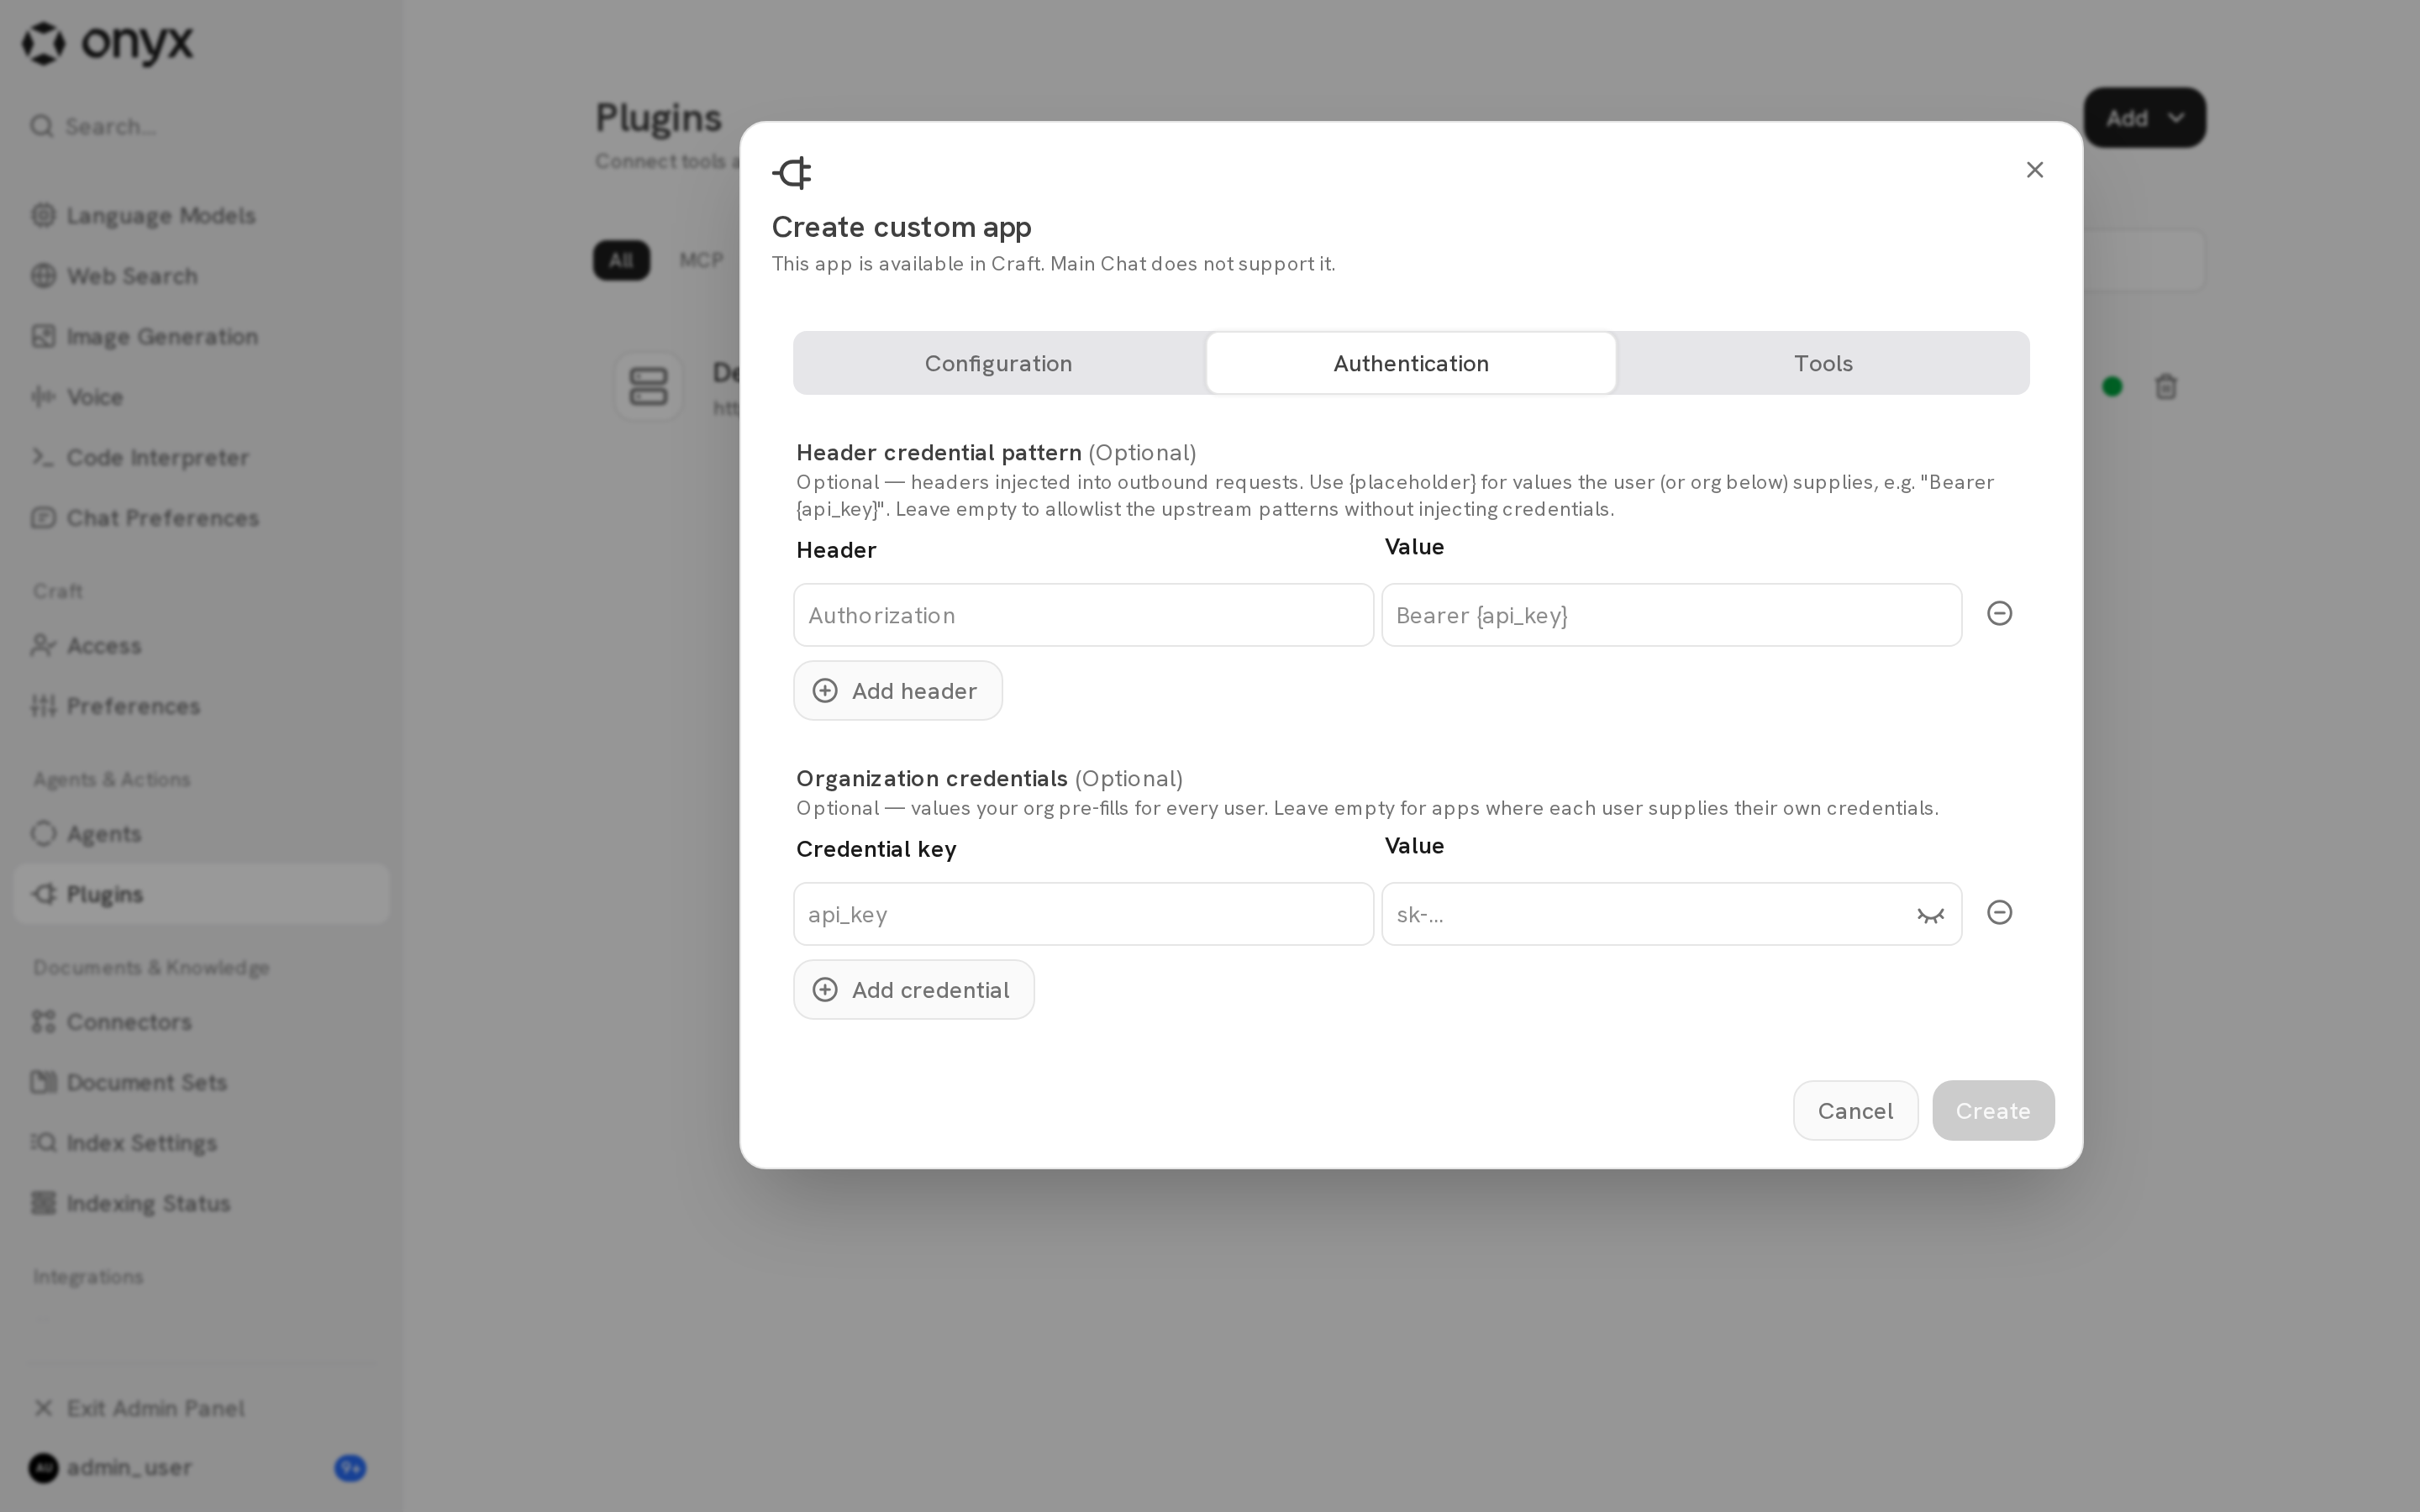Open Craft Preferences page

[x=200, y=706]
